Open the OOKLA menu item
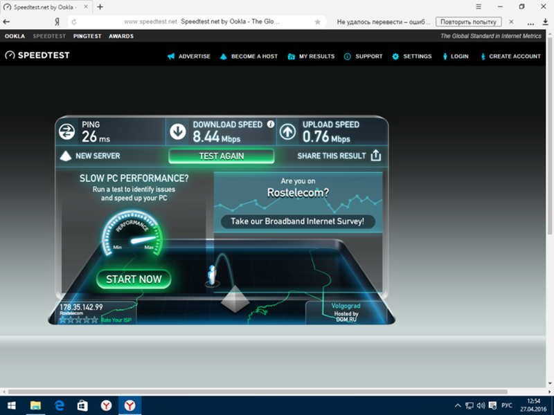The height and width of the screenshot is (415, 554). click(x=15, y=36)
